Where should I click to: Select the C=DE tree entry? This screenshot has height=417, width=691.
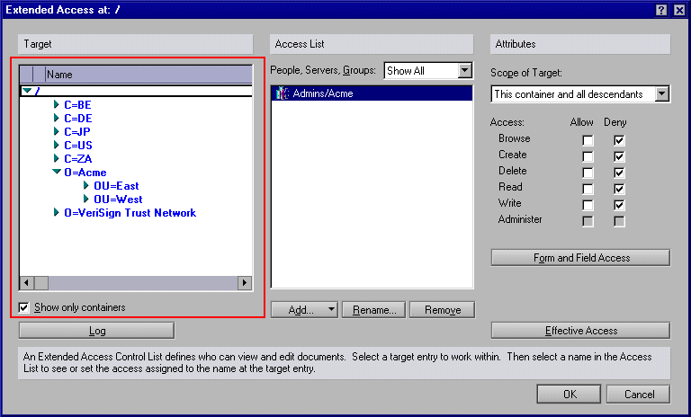coord(78,119)
